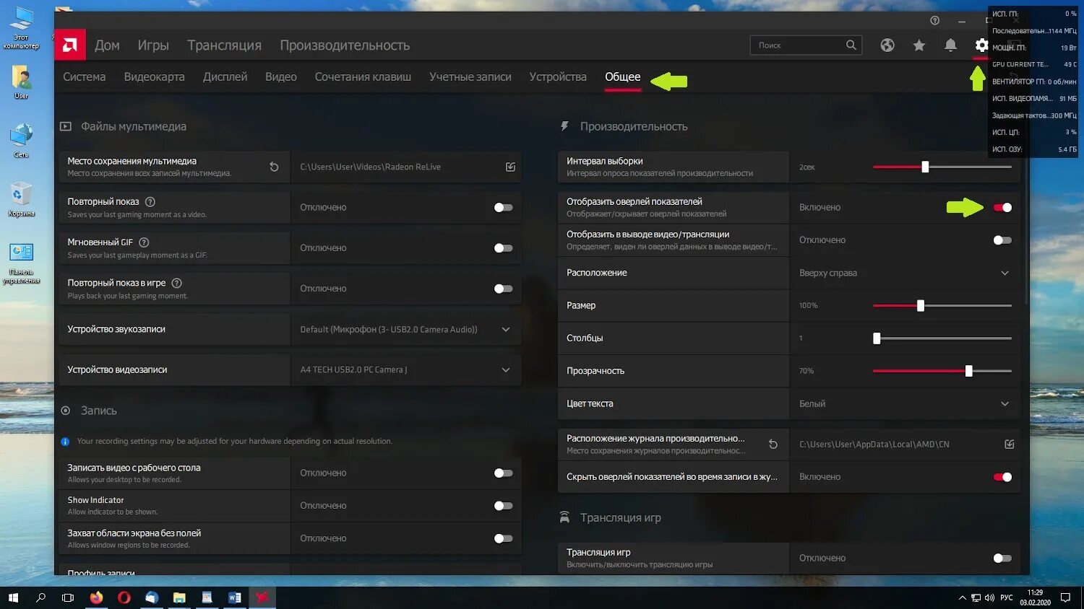Screen dimensions: 1084x609
Task: Toggle Отобразить в выводе видео/трансляции
Action: [x=1002, y=240]
